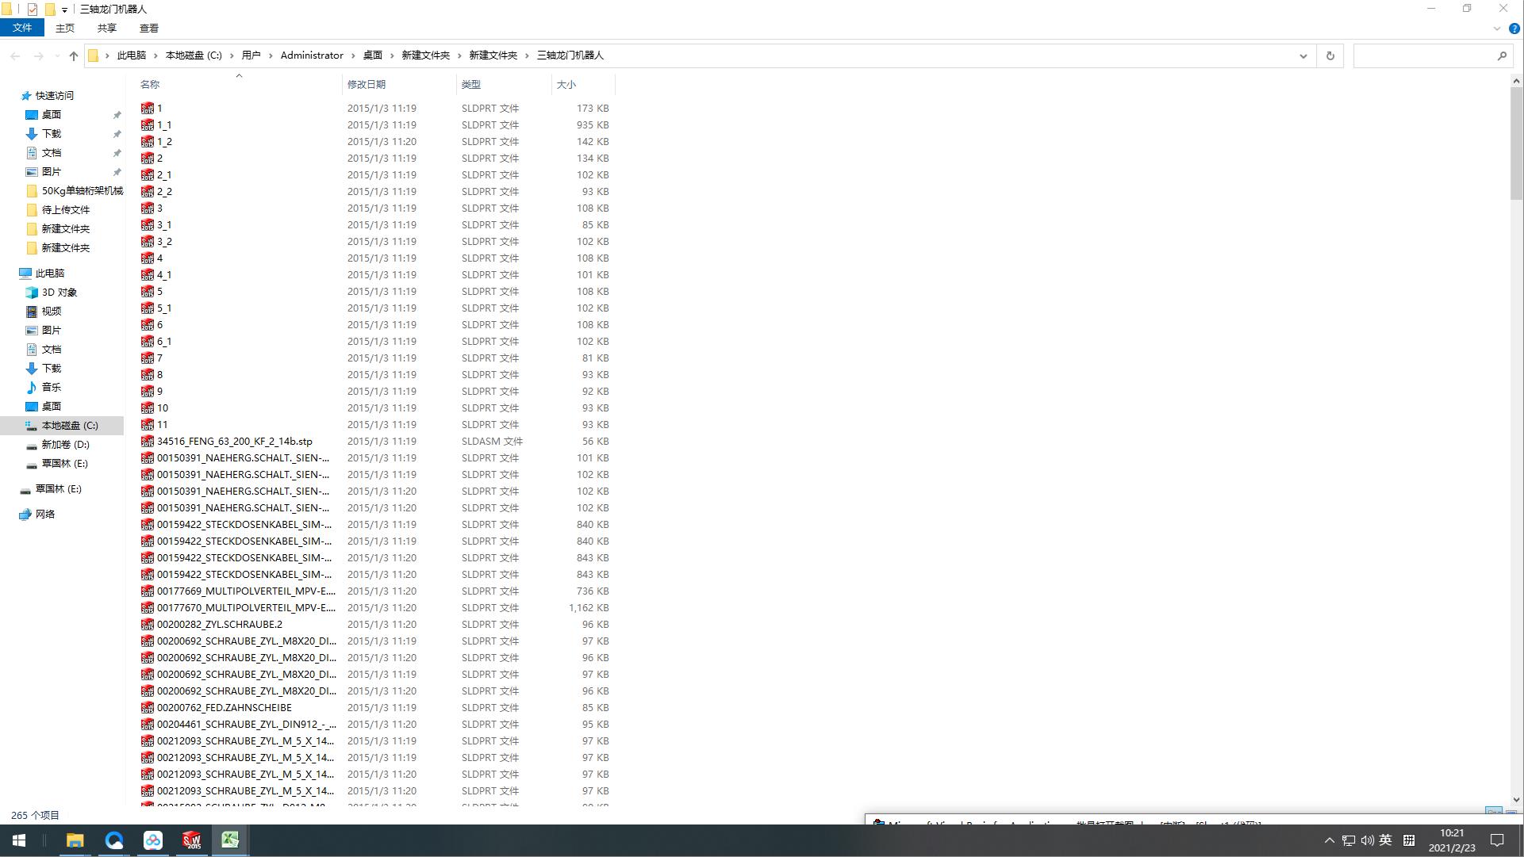Click Administrator in the breadcrumb path

(312, 55)
